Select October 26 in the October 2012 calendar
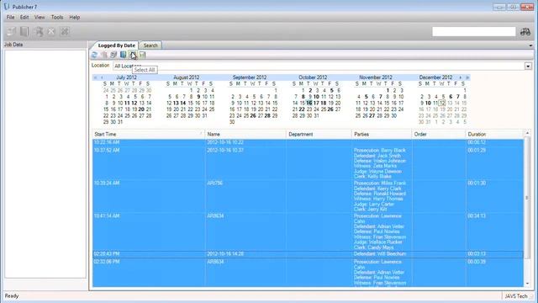Screen dimensions: 538x303 (330, 109)
